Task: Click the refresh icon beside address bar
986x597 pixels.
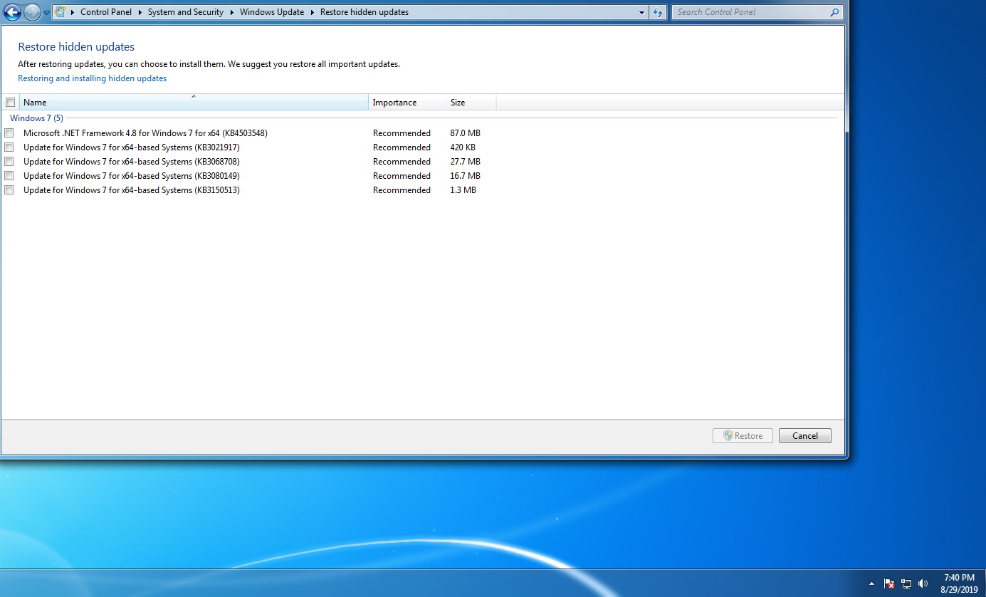Action: click(x=658, y=12)
